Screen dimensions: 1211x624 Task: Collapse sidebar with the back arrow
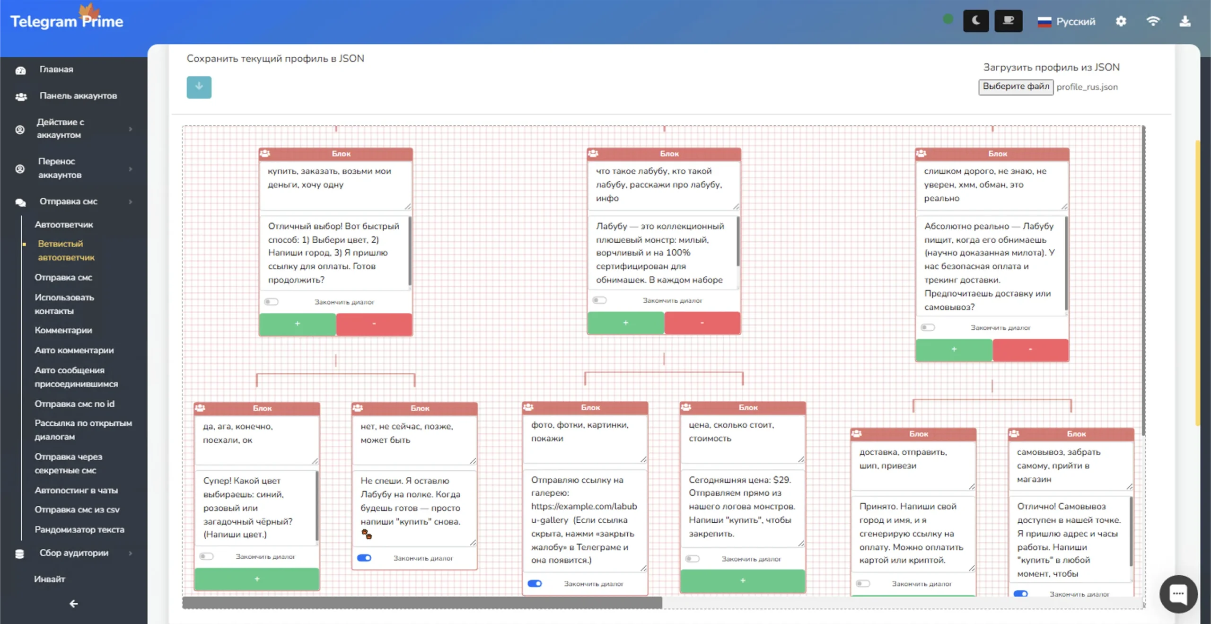pos(73,604)
